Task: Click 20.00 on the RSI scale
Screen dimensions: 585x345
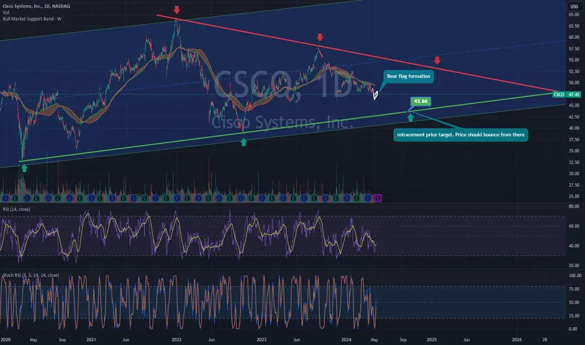Action: tap(574, 265)
